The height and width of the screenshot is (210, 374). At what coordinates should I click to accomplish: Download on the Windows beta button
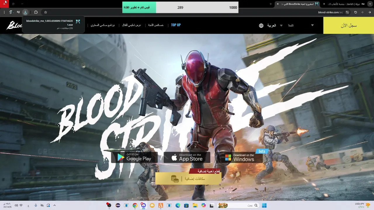240,157
